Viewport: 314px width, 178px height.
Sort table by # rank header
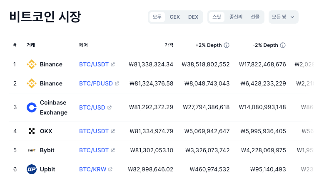15,45
